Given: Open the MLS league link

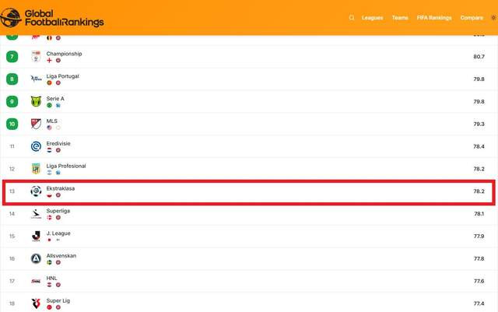Looking at the screenshot, I should coord(52,121).
